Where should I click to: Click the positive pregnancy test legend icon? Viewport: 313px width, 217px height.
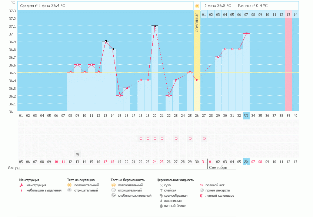[x=113, y=185]
